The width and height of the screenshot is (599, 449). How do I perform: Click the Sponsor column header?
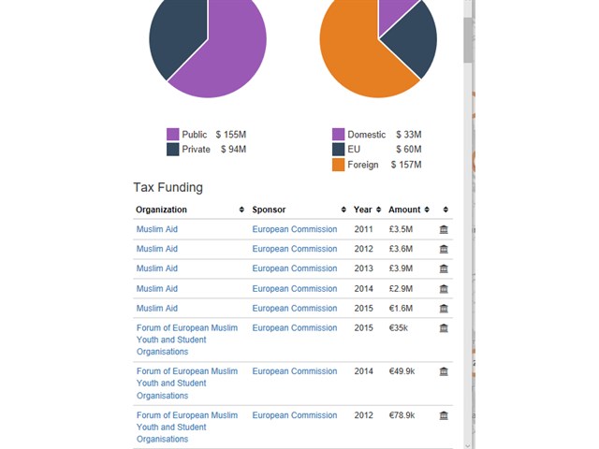click(269, 210)
